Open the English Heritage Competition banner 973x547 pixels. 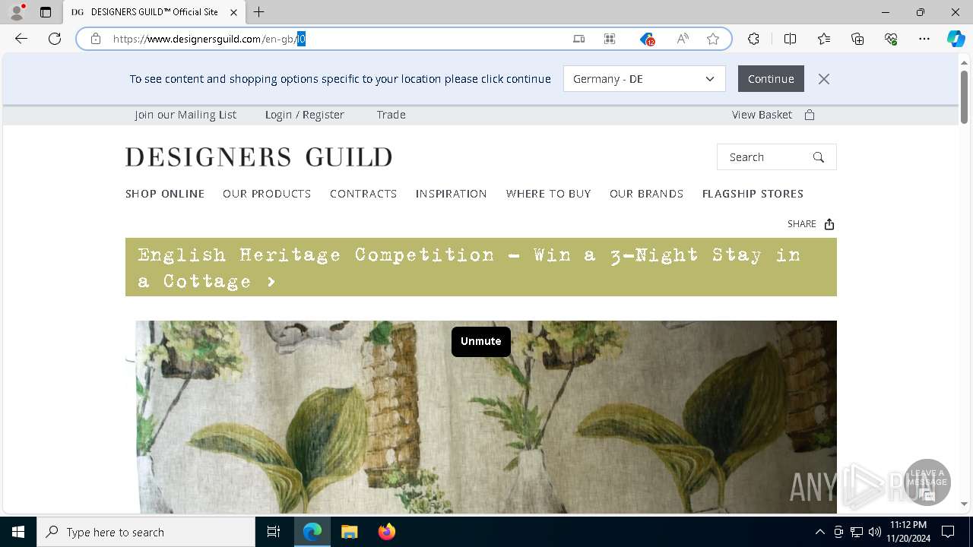481,267
